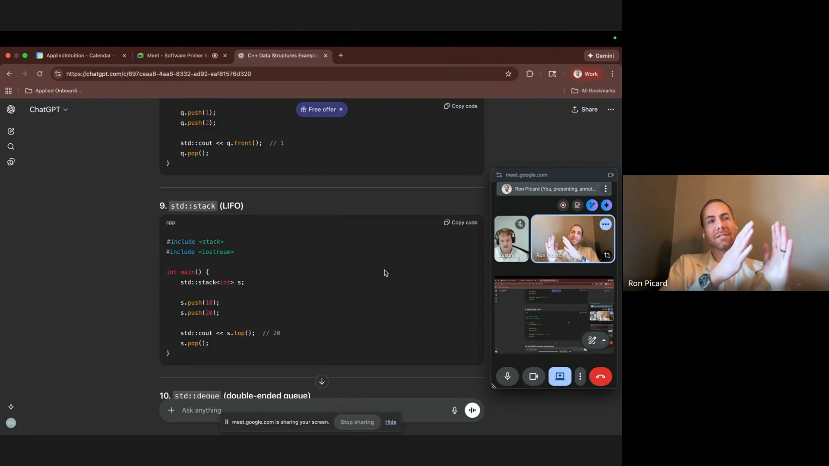The height and width of the screenshot is (466, 829).
Task: Hang up the Meet call
Action: point(601,376)
